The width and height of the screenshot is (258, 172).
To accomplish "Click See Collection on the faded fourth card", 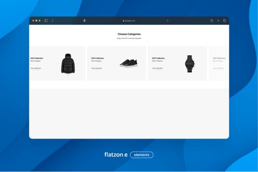I will click(218, 68).
